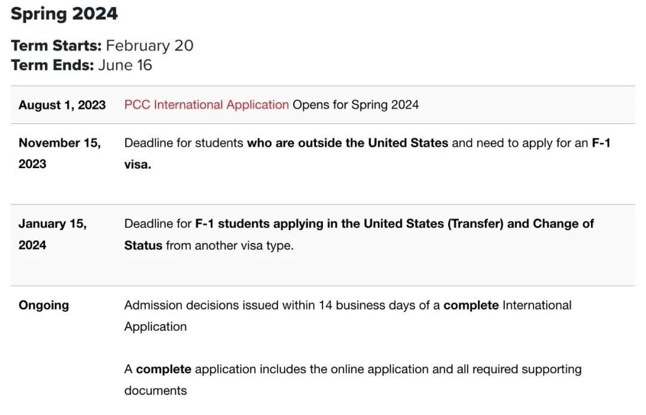Click the January 15, 2024 date cell
Viewport: 646px width, 415px height.
pos(53,234)
